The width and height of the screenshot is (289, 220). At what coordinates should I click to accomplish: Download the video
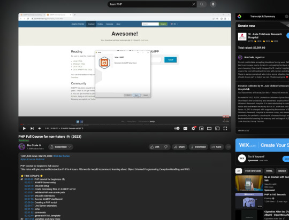click(199, 147)
